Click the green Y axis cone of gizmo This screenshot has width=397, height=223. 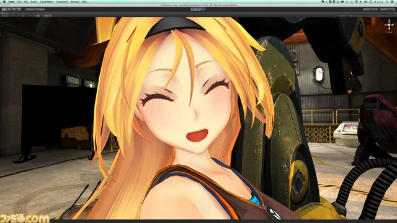(x=389, y=22)
